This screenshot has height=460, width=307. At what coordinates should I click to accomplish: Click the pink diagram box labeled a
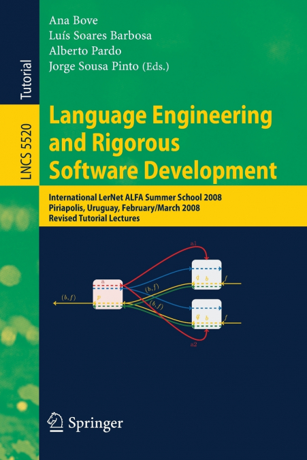(x=108, y=294)
